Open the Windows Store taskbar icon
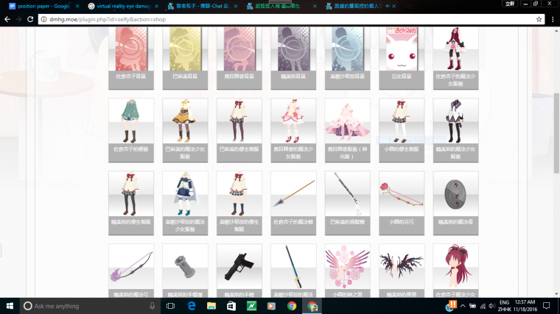The height and width of the screenshot is (314, 560). point(231,306)
